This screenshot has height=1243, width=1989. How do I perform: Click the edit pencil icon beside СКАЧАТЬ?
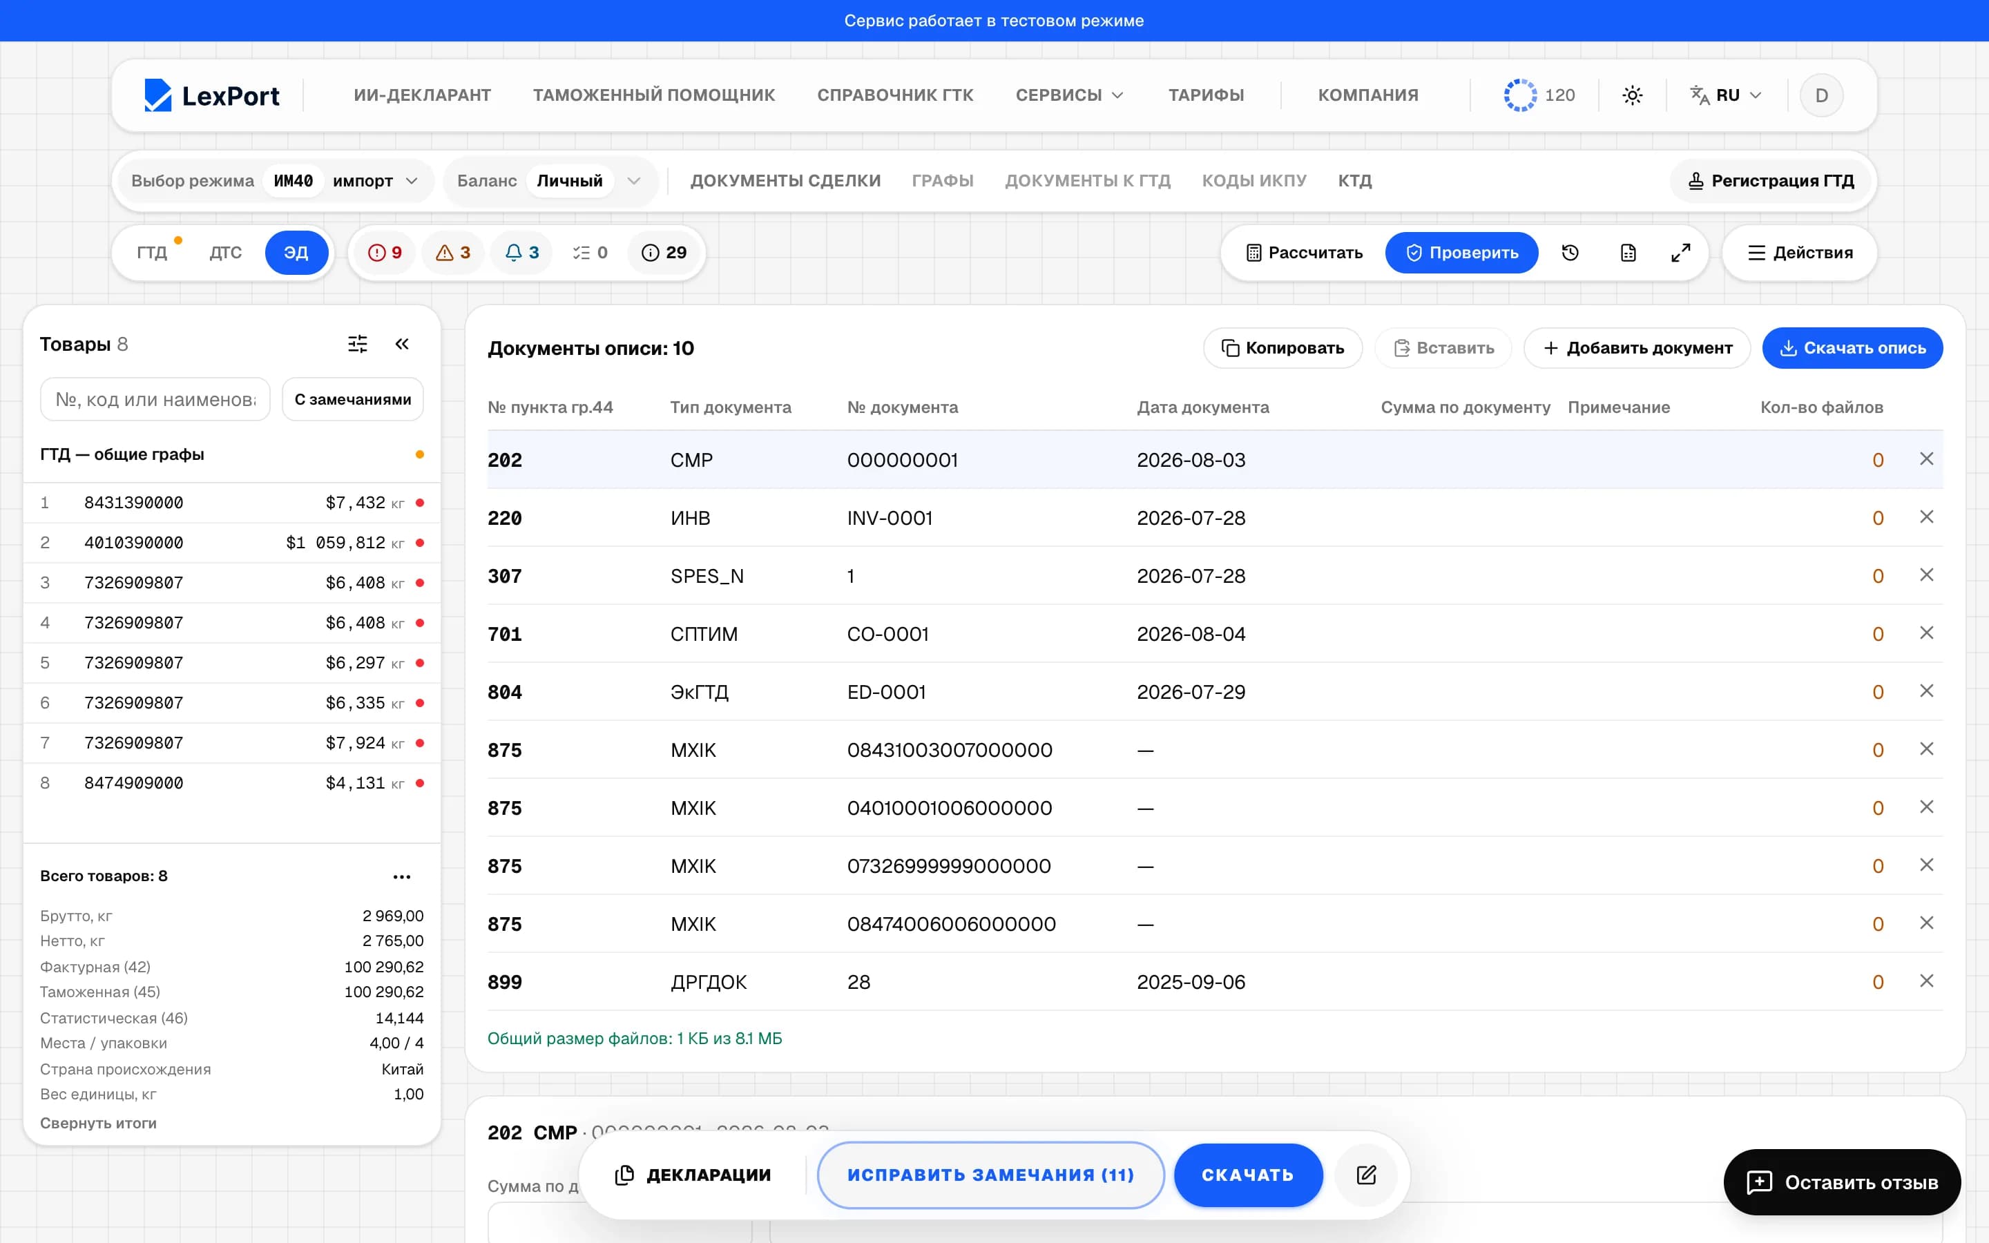pyautogui.click(x=1366, y=1175)
